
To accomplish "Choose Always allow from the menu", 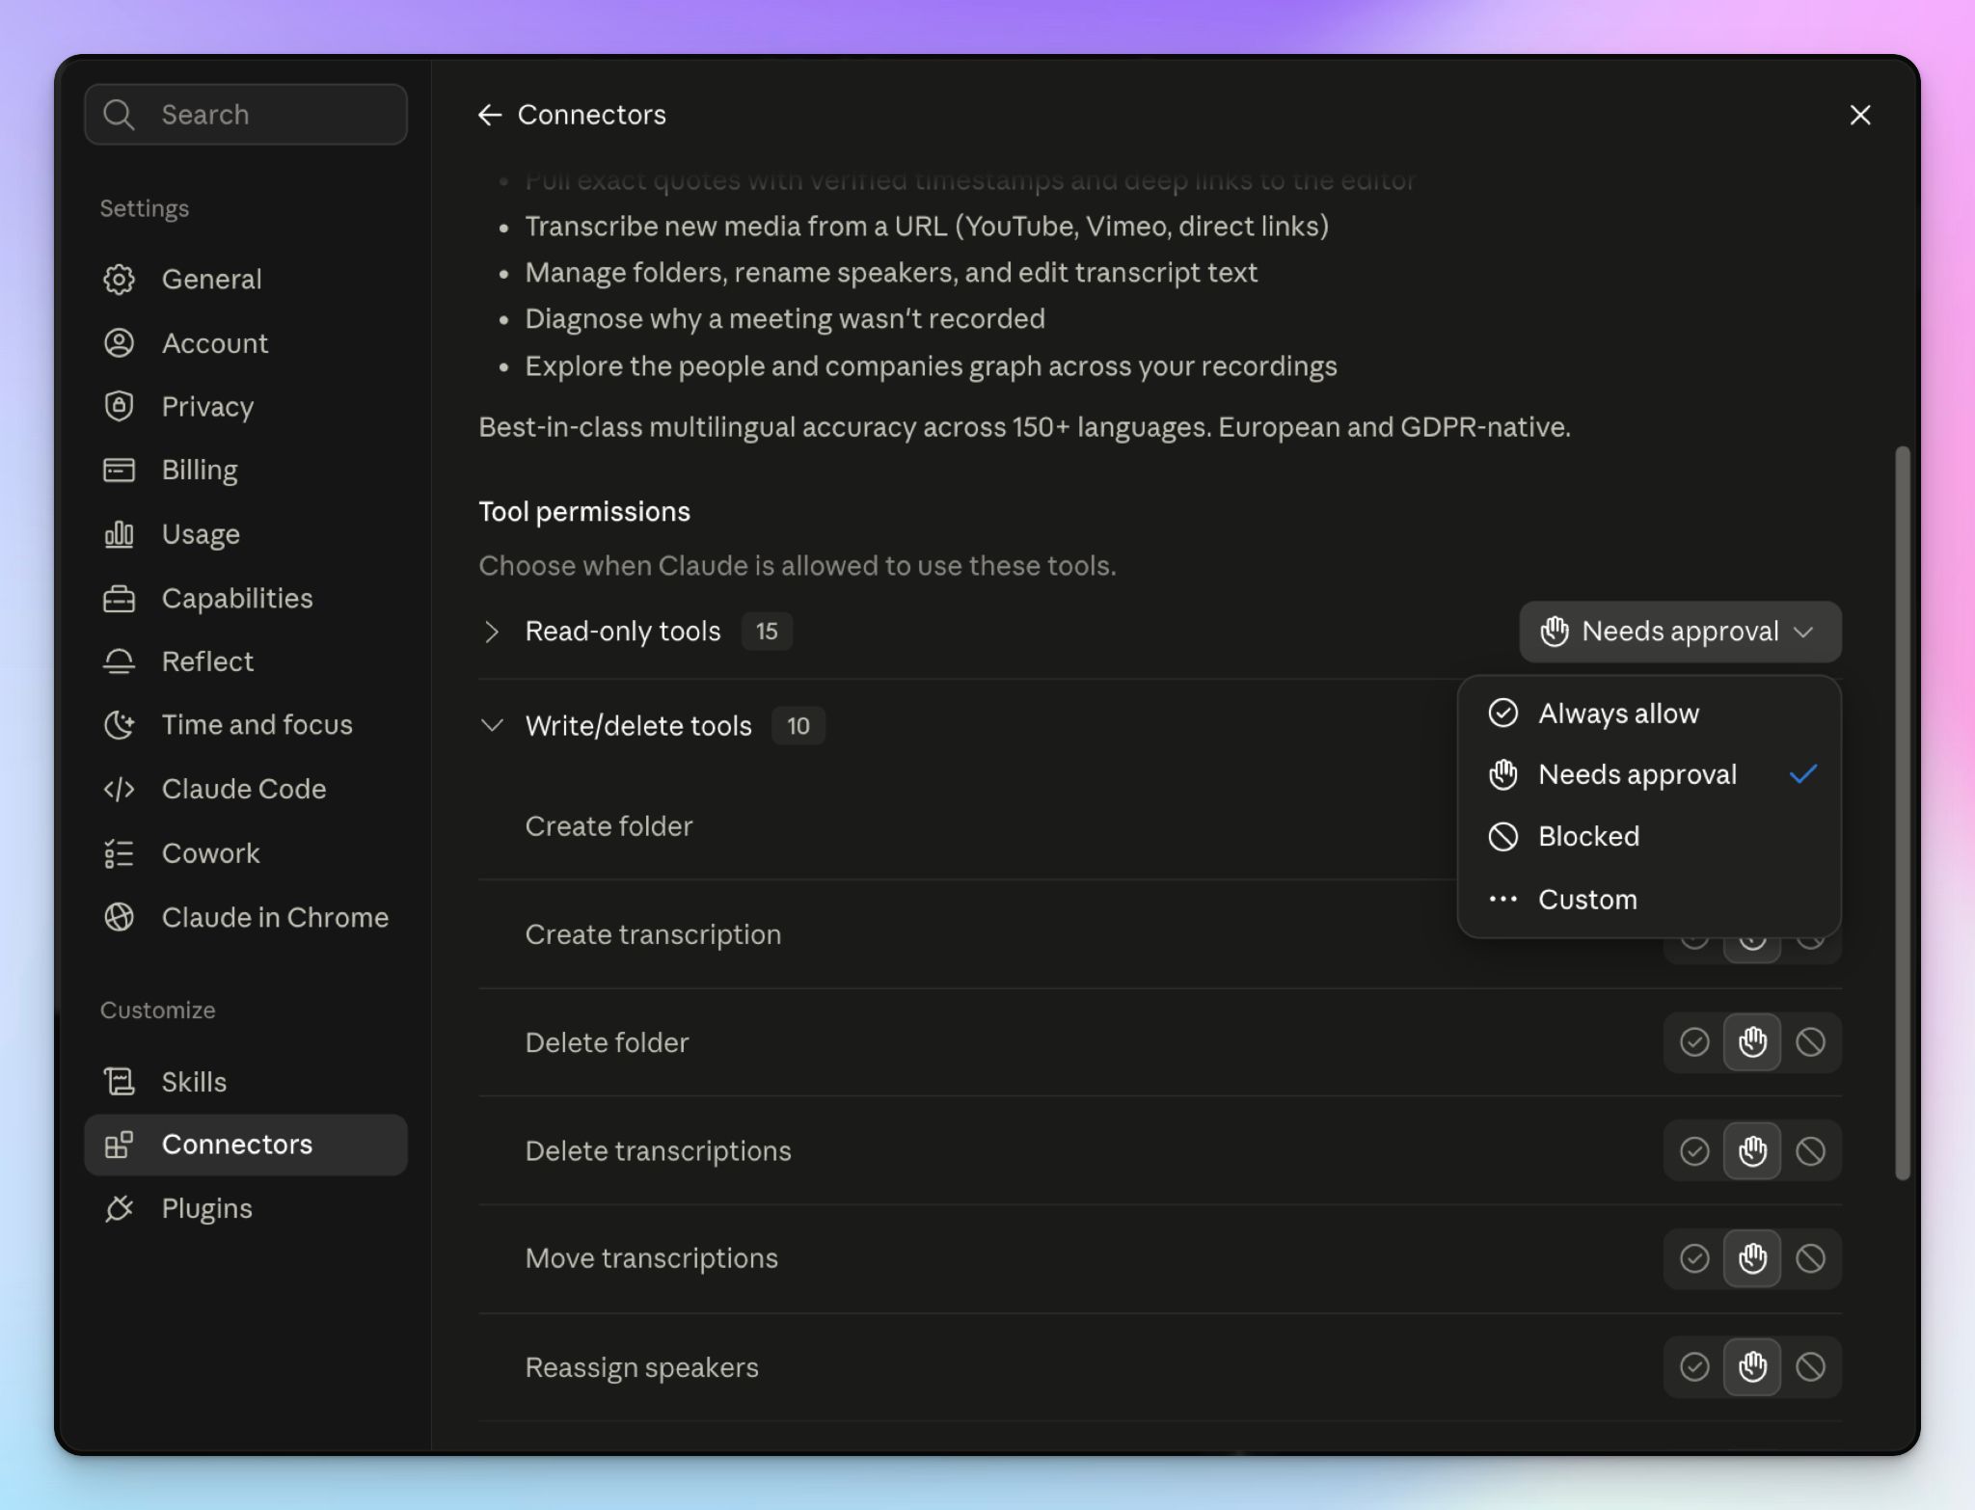I will click(x=1649, y=714).
